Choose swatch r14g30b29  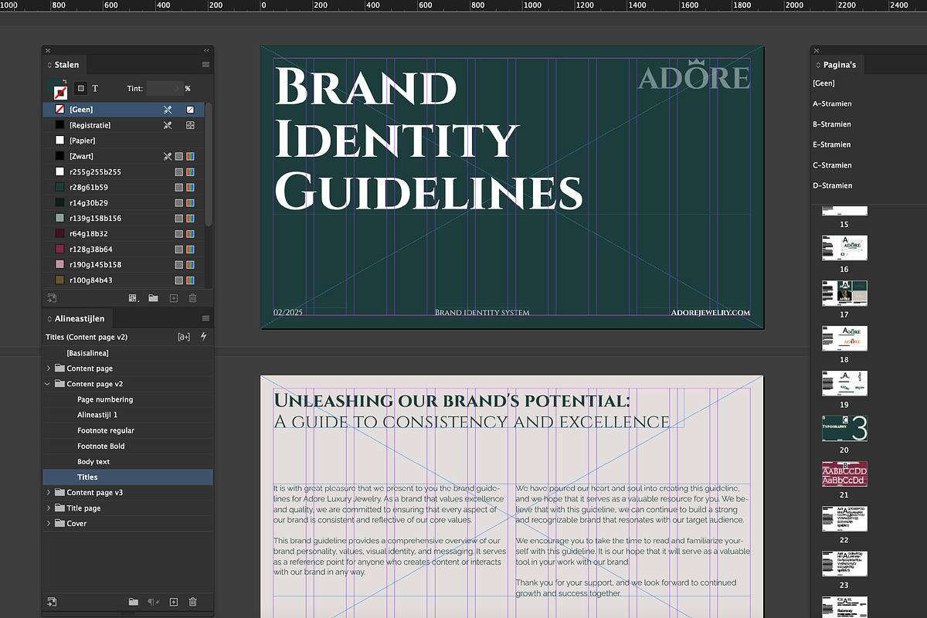124,202
